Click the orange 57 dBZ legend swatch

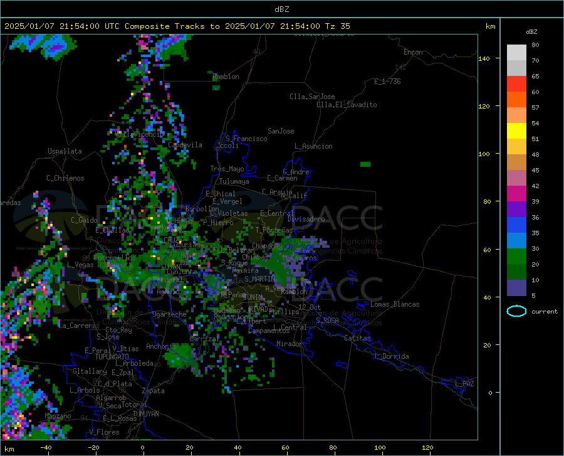click(516, 100)
